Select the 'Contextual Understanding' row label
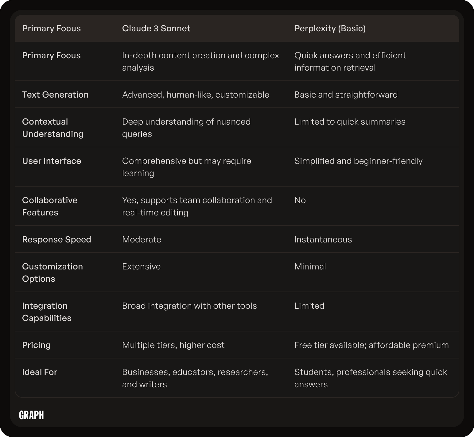This screenshot has height=437, width=474. click(x=53, y=128)
